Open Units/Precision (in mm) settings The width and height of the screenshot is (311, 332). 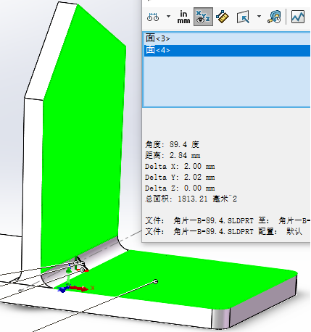click(183, 17)
